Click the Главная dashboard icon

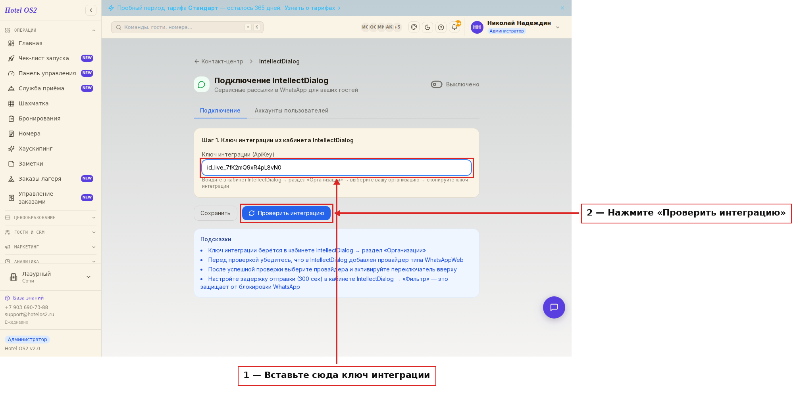click(x=12, y=43)
